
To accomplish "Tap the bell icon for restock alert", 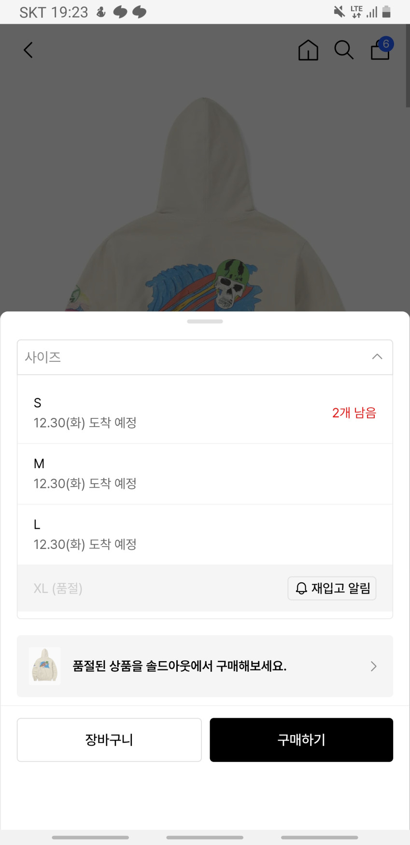I will [301, 588].
